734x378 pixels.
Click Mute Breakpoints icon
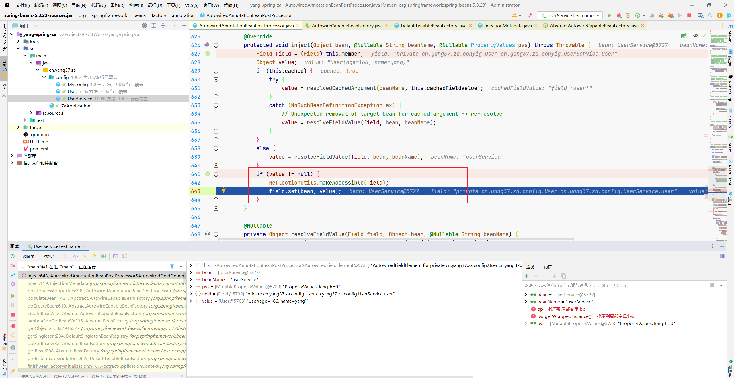point(13,335)
